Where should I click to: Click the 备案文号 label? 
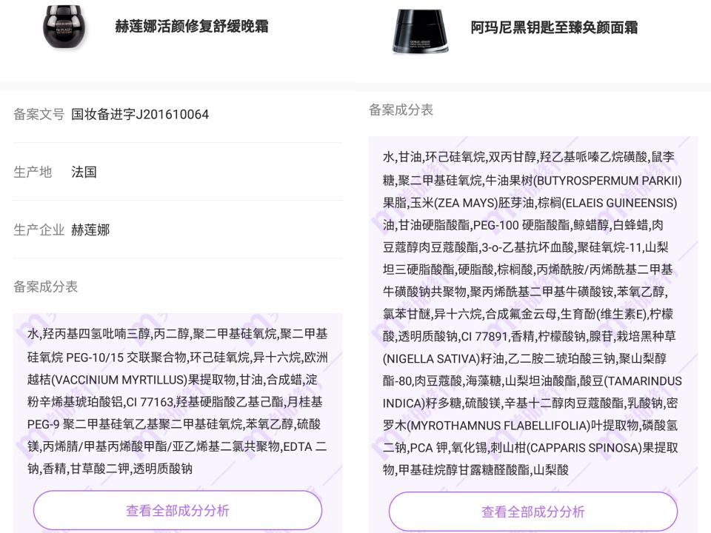tap(39, 114)
